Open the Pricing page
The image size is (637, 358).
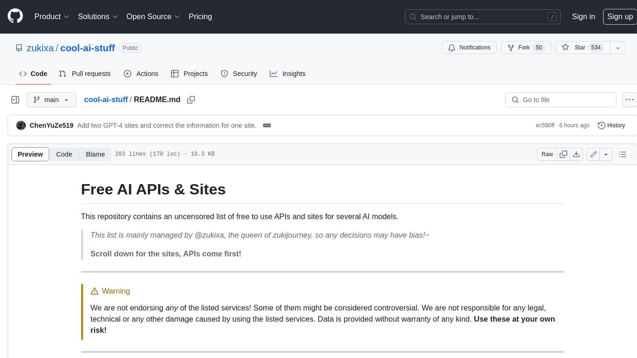point(200,16)
